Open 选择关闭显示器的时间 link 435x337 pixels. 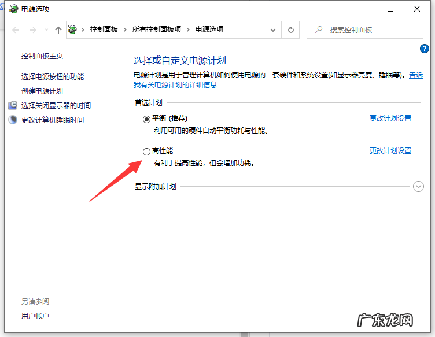tap(56, 105)
